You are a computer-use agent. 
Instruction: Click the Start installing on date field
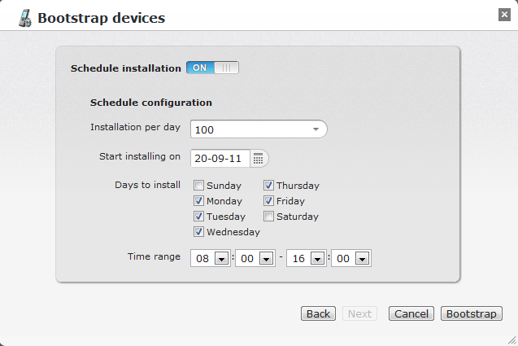[220, 158]
